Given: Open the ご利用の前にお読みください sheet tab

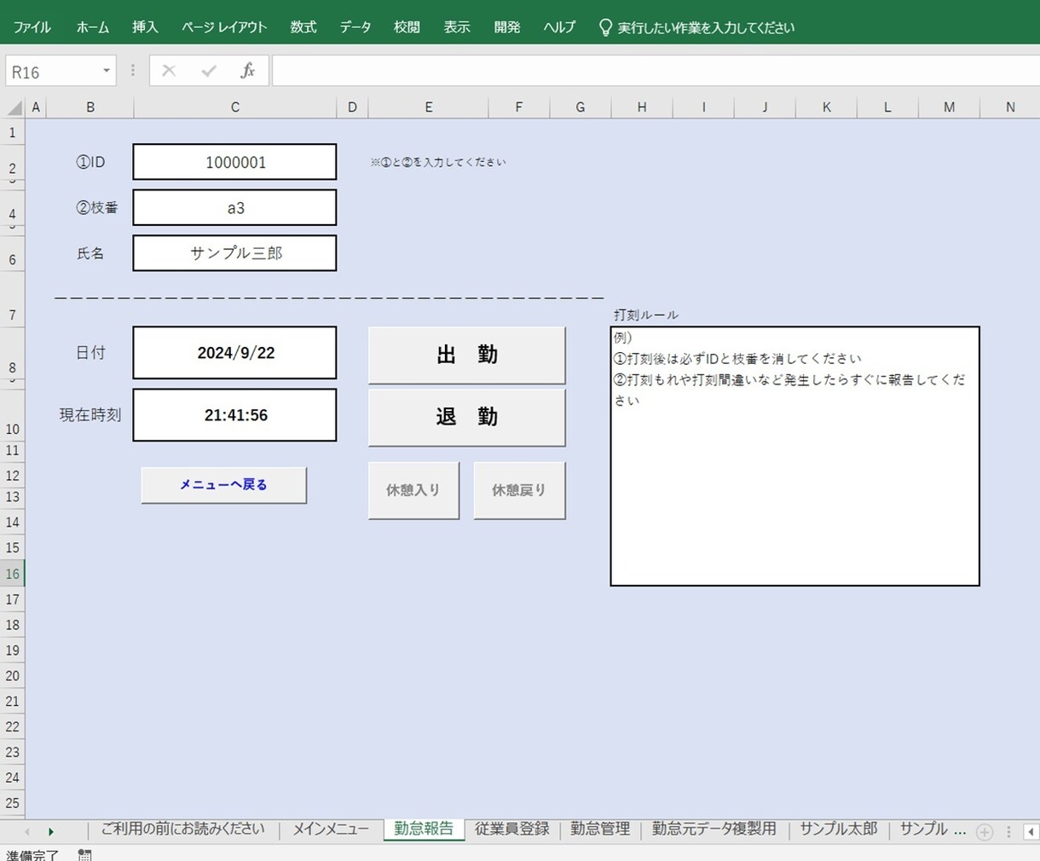Looking at the screenshot, I should [x=182, y=829].
